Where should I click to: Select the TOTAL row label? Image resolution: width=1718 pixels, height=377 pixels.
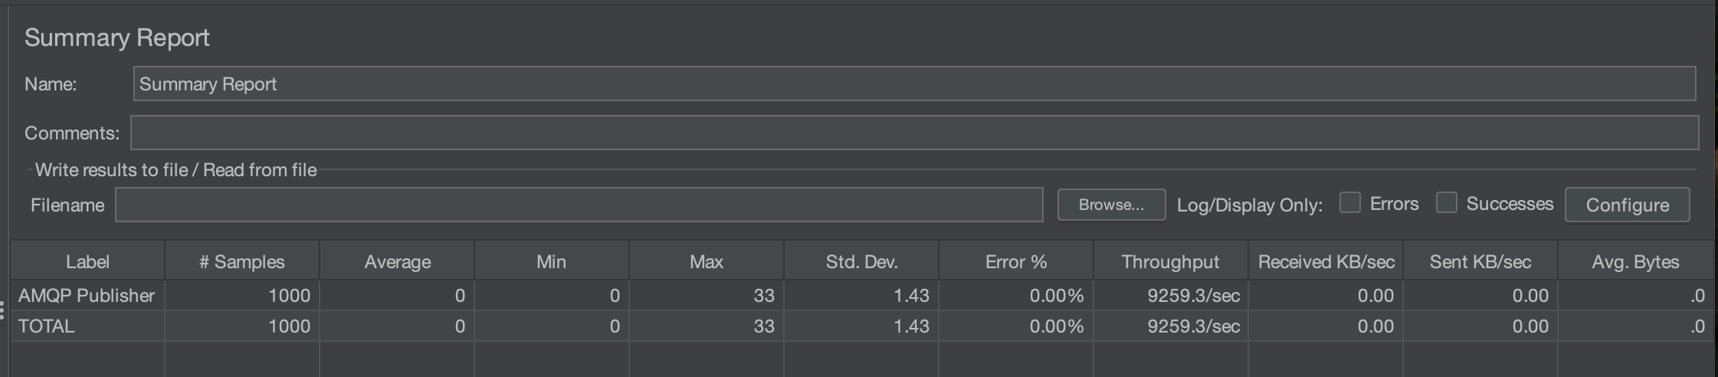pyautogui.click(x=47, y=326)
